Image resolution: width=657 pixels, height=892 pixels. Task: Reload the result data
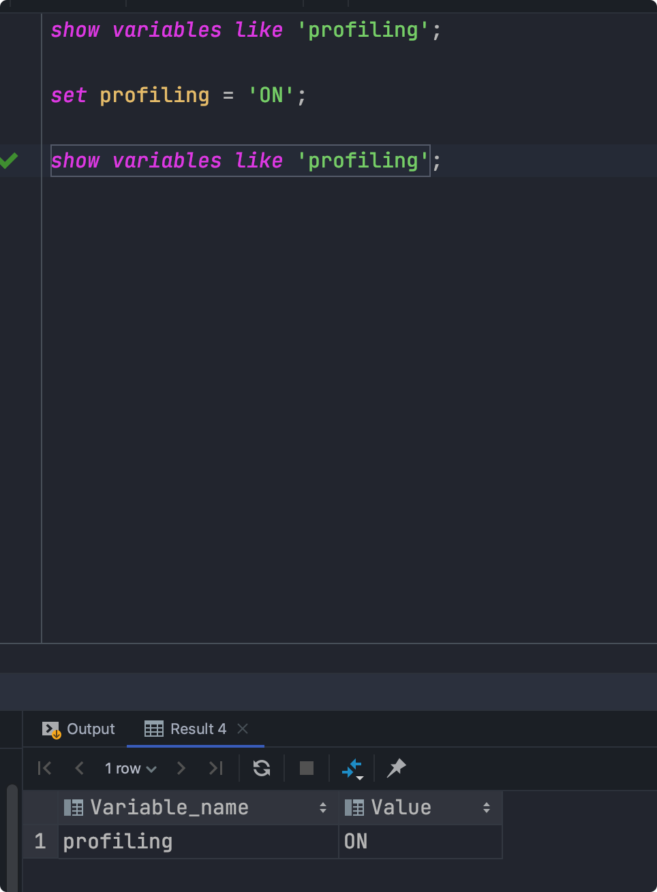point(262,768)
